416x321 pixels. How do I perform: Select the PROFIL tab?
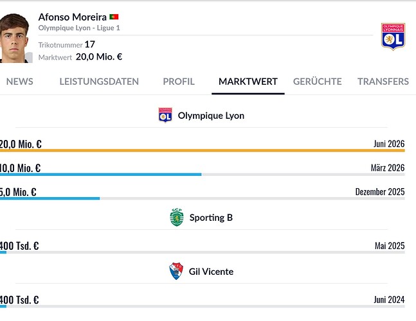(179, 82)
